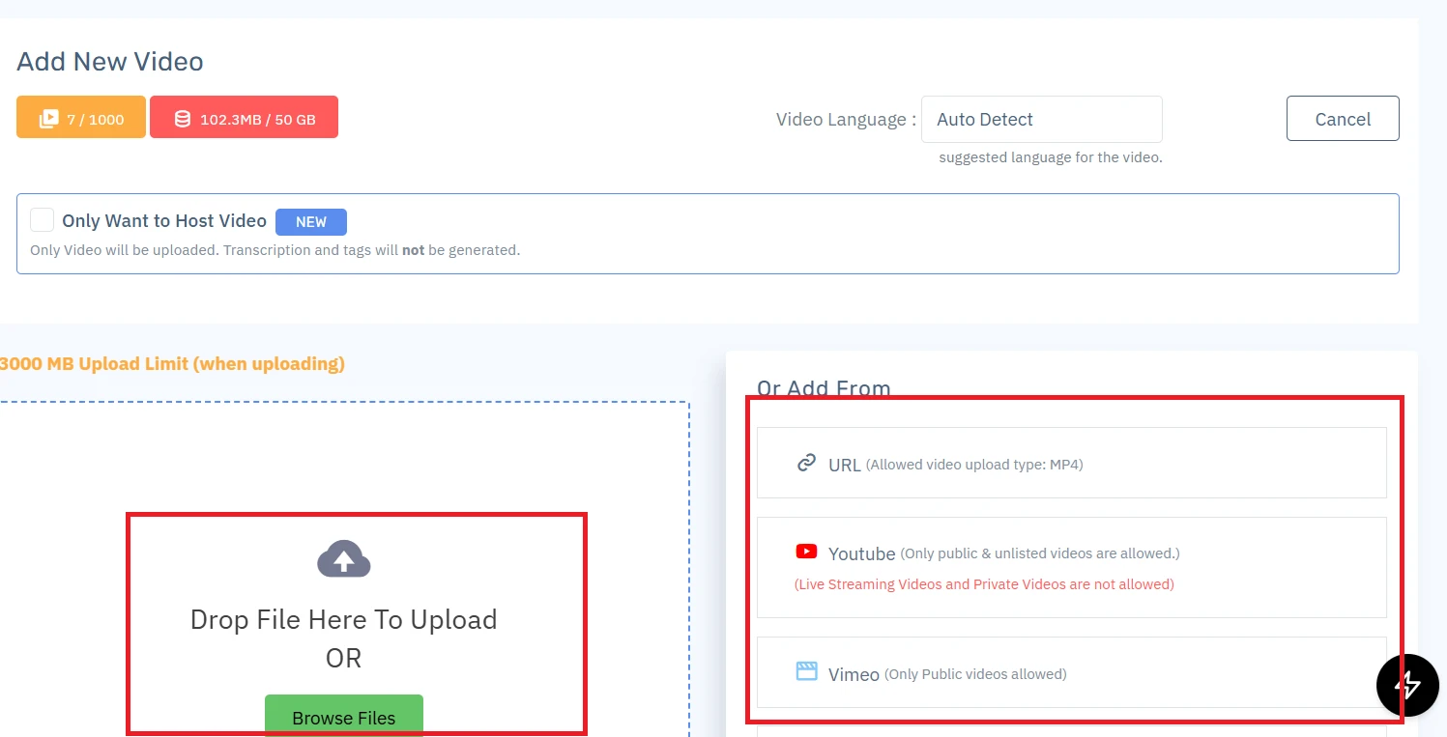The width and height of the screenshot is (1447, 737).
Task: Click the blue NEW badge
Action: click(310, 221)
